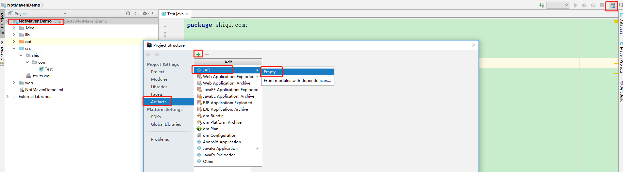The width and height of the screenshot is (623, 172).
Task: Choose Web Application: Exploded
Action: (x=228, y=77)
